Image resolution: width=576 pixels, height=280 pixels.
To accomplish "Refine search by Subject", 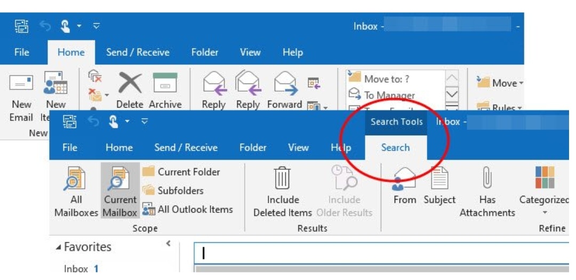I will [x=439, y=185].
